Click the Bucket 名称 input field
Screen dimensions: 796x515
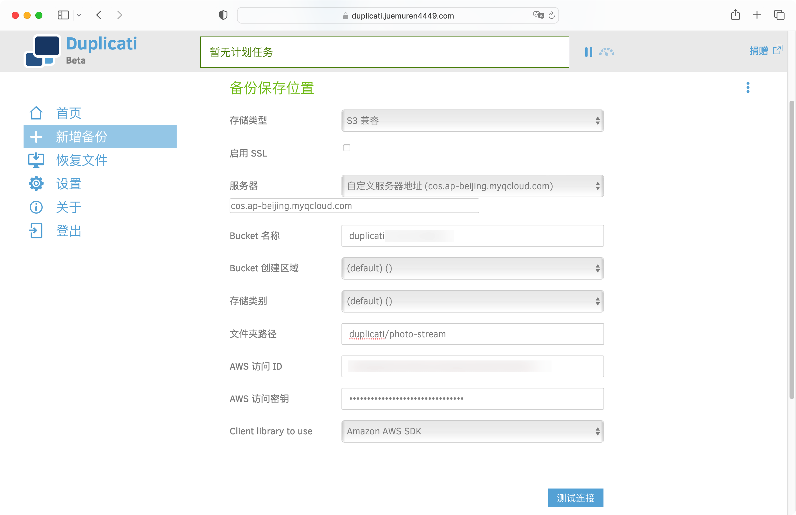coord(472,236)
